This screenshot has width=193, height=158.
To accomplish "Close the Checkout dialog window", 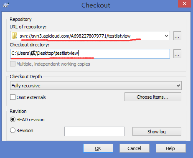I will pos(184,4).
